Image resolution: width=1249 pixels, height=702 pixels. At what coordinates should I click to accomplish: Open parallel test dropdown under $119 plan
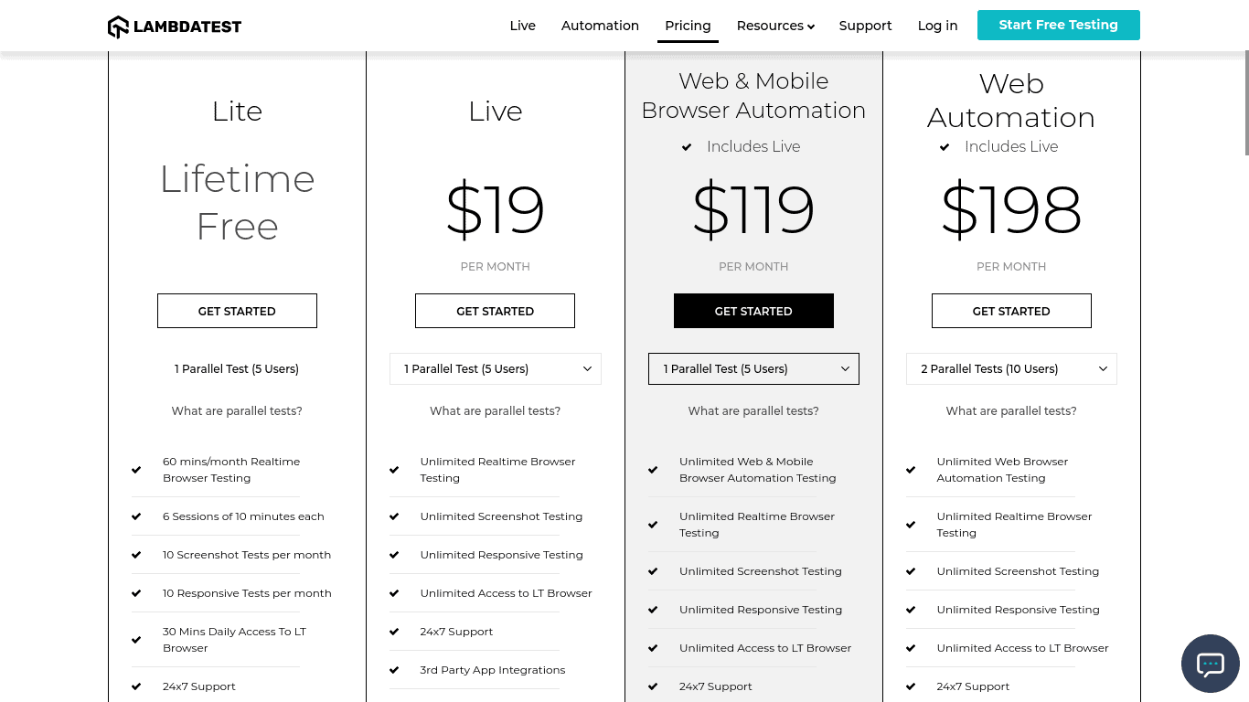tap(753, 369)
